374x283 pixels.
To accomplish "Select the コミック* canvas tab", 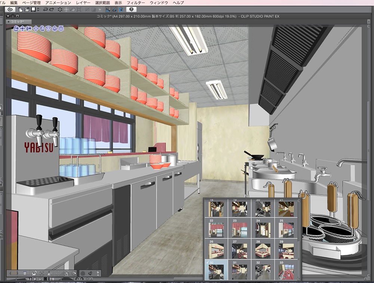I will [18, 22].
